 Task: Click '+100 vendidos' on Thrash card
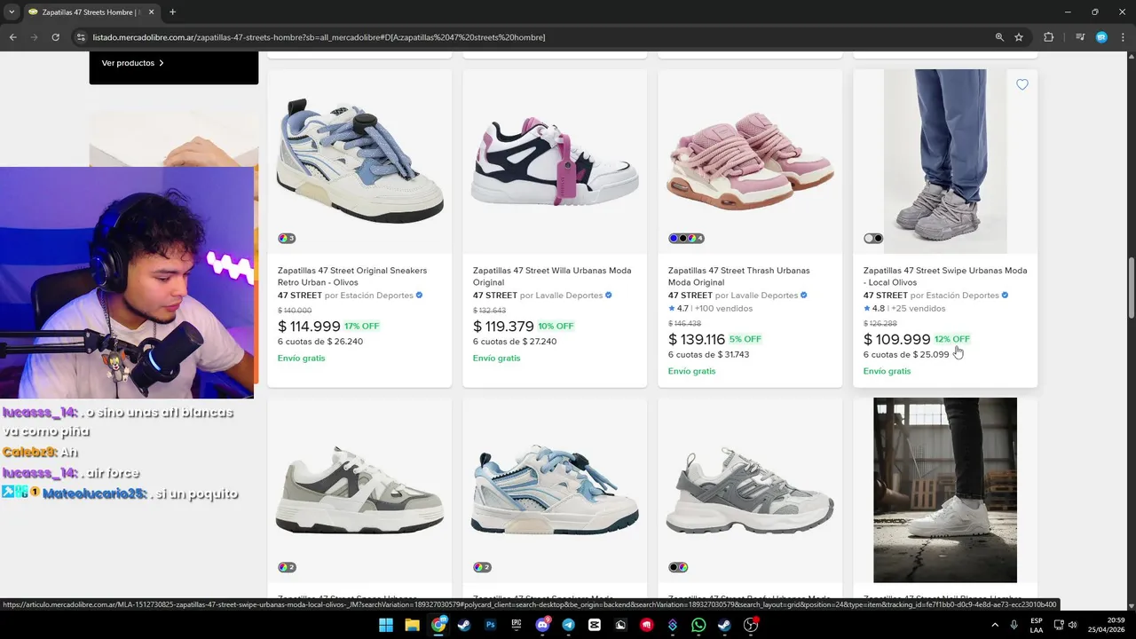[x=724, y=309]
